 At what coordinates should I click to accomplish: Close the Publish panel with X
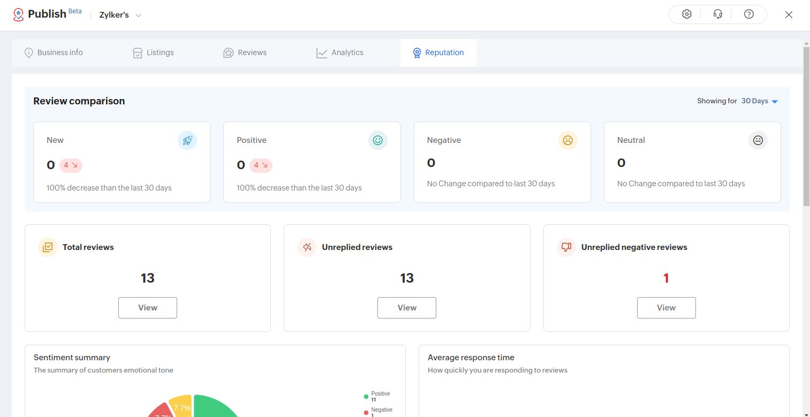point(789,15)
